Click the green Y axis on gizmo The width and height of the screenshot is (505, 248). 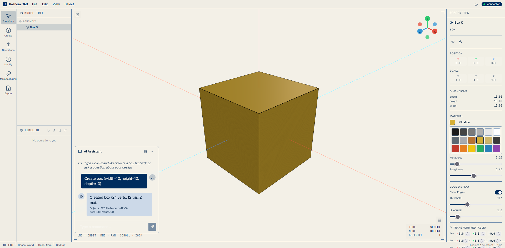[427, 19]
